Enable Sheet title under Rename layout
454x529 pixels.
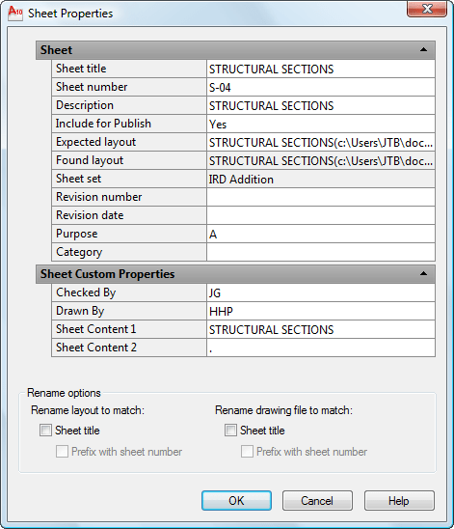(45, 431)
